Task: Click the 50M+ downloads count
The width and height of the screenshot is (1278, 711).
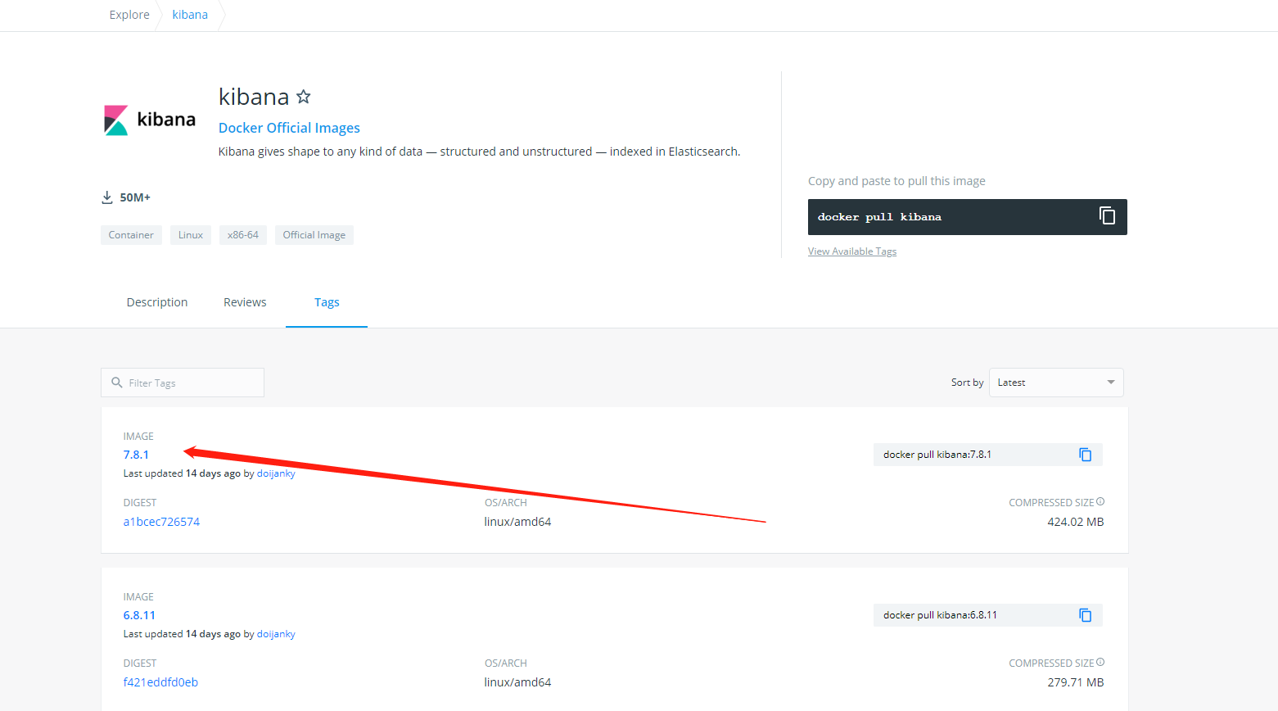Action: (x=135, y=197)
